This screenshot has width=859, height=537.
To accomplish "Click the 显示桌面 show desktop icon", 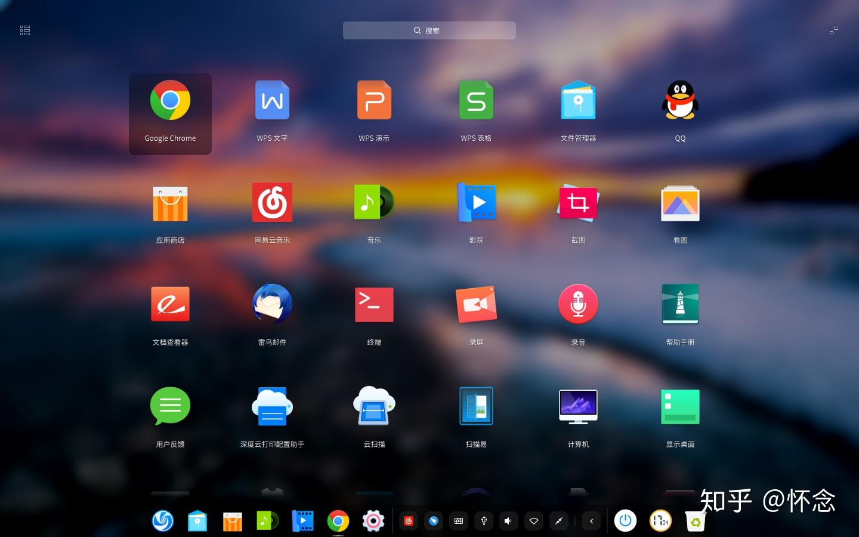I will 680,406.
